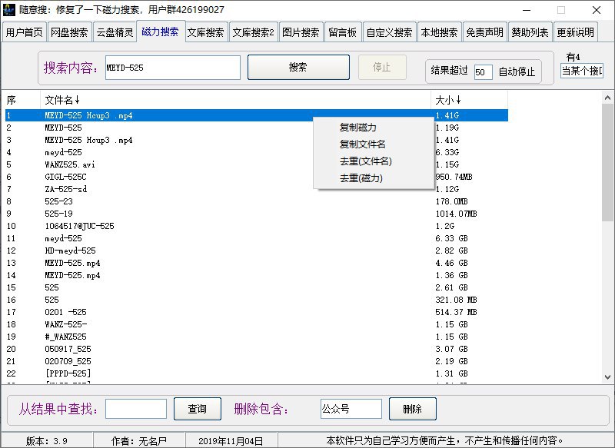The image size is (615, 448).
Task: Edit the result limit field showing 50
Action: pyautogui.click(x=483, y=71)
